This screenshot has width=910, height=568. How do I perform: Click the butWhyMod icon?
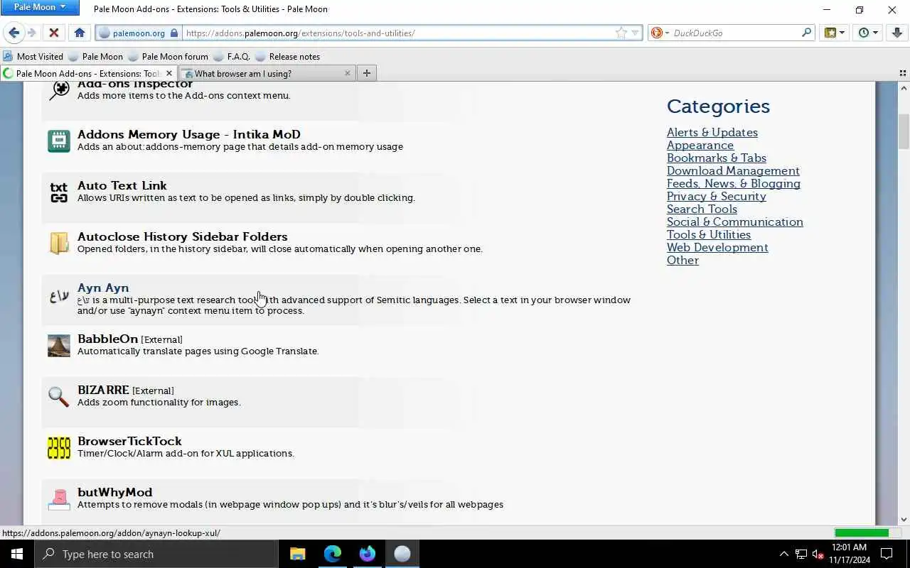pyautogui.click(x=59, y=498)
